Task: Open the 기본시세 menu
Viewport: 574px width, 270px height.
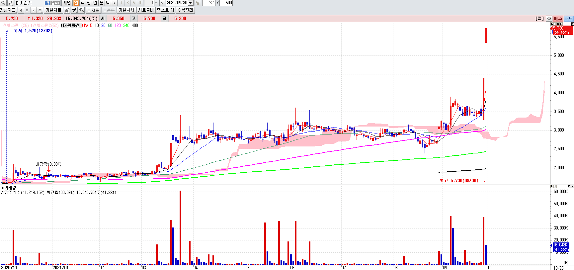Action: [126, 10]
